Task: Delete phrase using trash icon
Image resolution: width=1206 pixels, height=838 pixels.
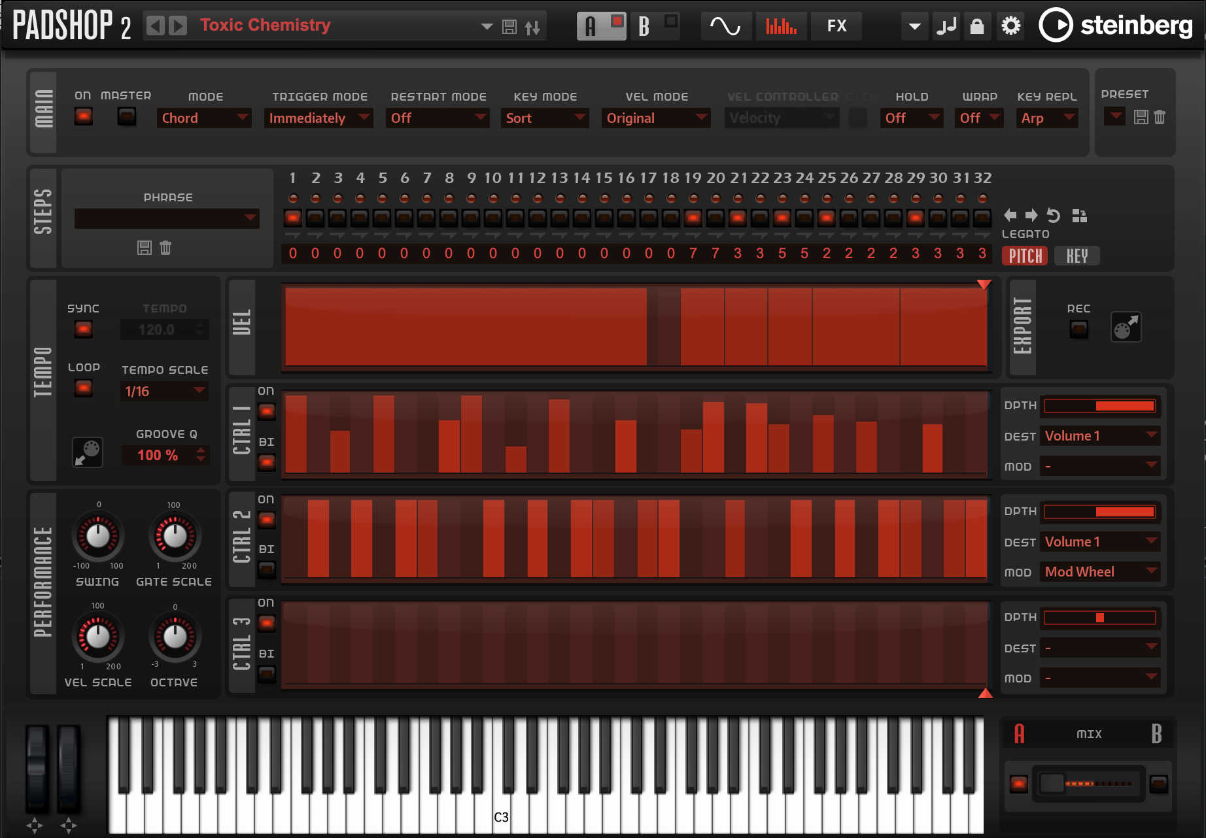Action: pos(165,248)
